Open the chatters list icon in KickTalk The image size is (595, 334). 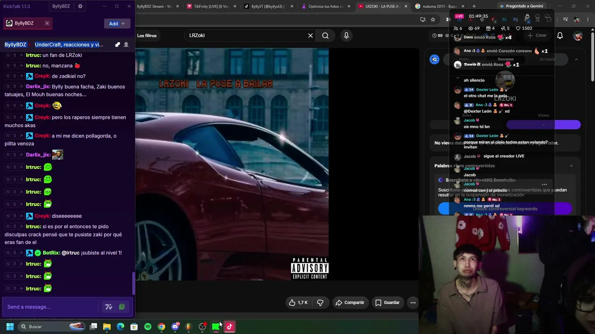126,45
